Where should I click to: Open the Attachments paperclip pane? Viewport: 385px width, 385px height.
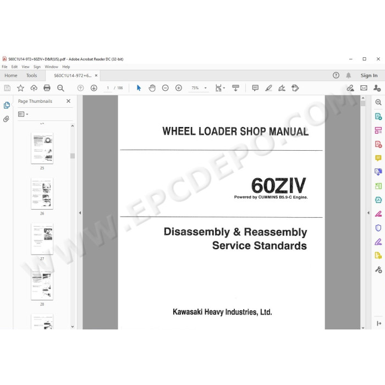(x=6, y=119)
